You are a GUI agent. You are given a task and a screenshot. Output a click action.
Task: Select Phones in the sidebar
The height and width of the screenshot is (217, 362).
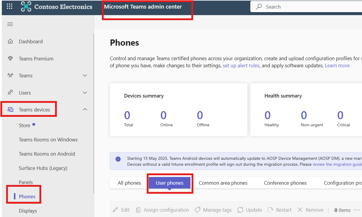[27, 197]
